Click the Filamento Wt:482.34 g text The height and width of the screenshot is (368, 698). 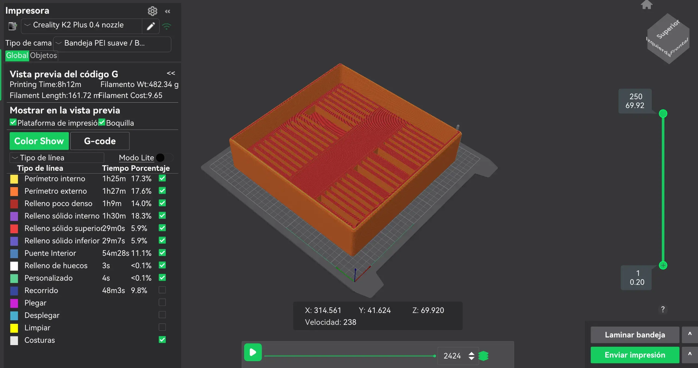(x=139, y=85)
